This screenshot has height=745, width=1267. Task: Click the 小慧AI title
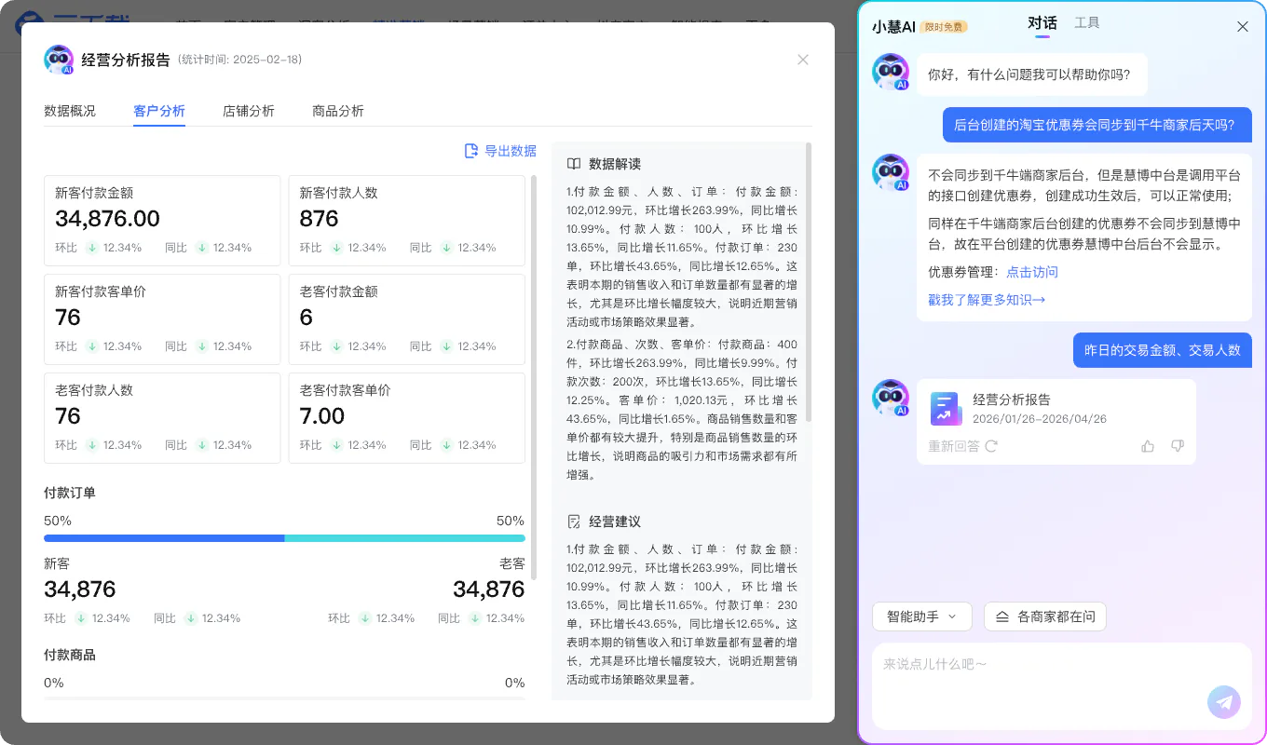coord(893,27)
